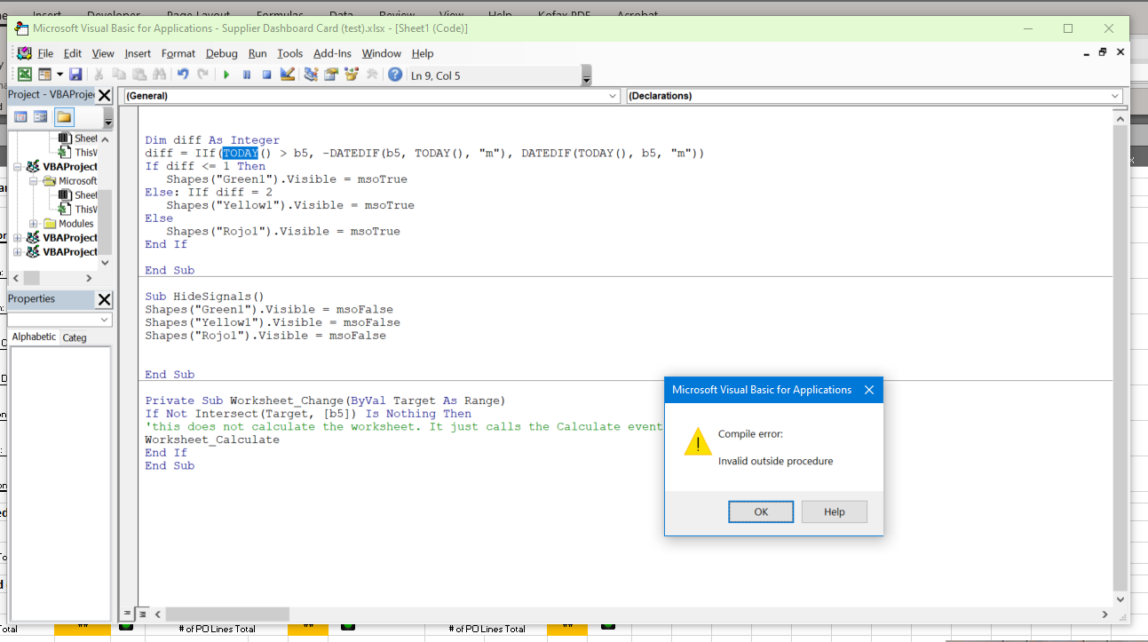Click View Object icon in Project pane
The width and height of the screenshot is (1148, 642).
[41, 117]
